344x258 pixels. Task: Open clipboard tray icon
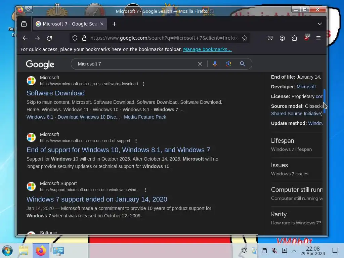[264, 250]
